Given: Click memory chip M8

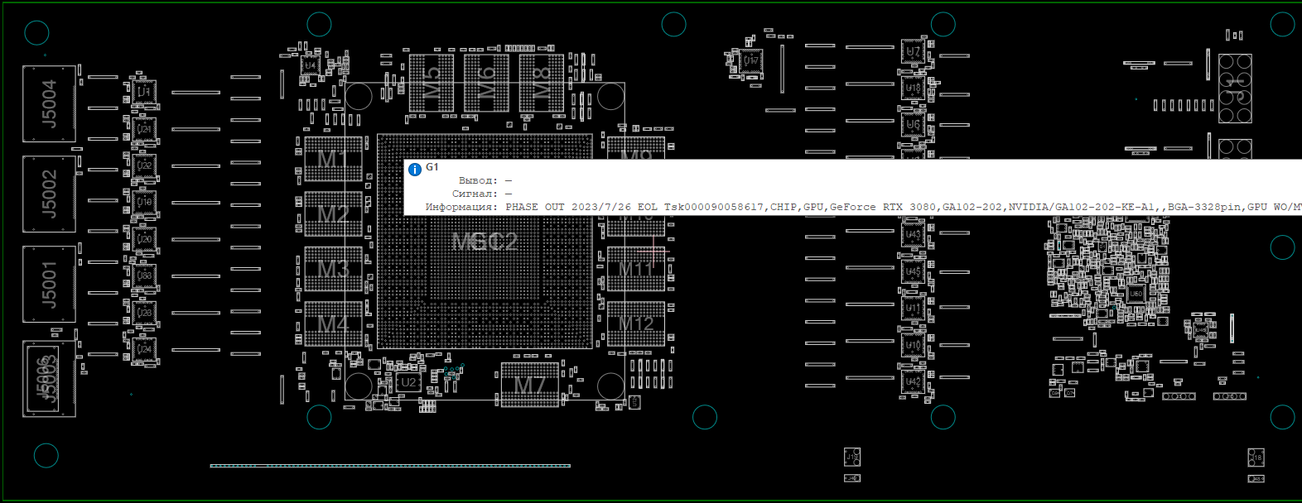Looking at the screenshot, I should [541, 84].
